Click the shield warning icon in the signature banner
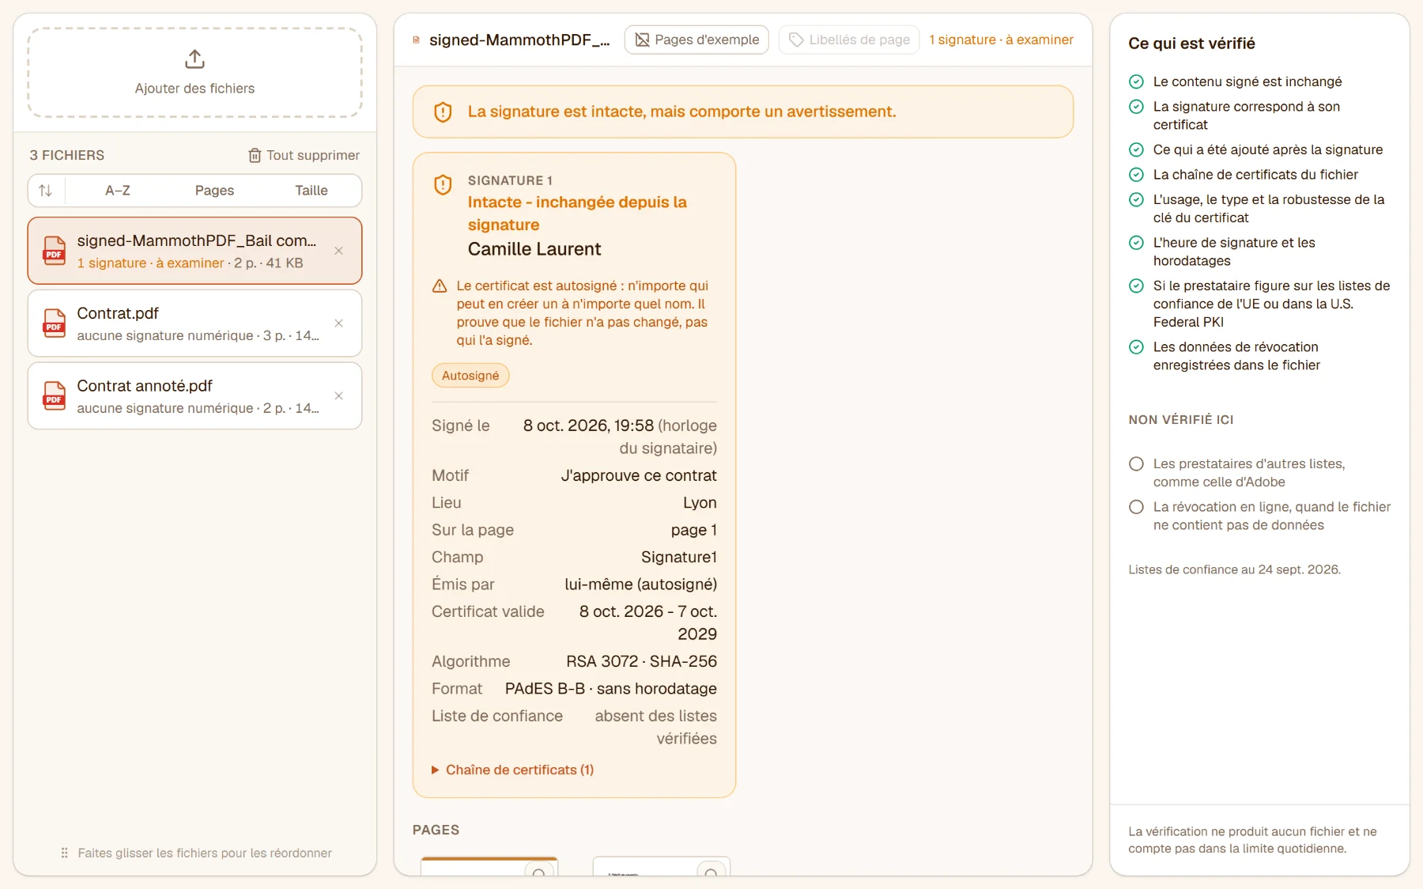1423x889 pixels. click(443, 112)
